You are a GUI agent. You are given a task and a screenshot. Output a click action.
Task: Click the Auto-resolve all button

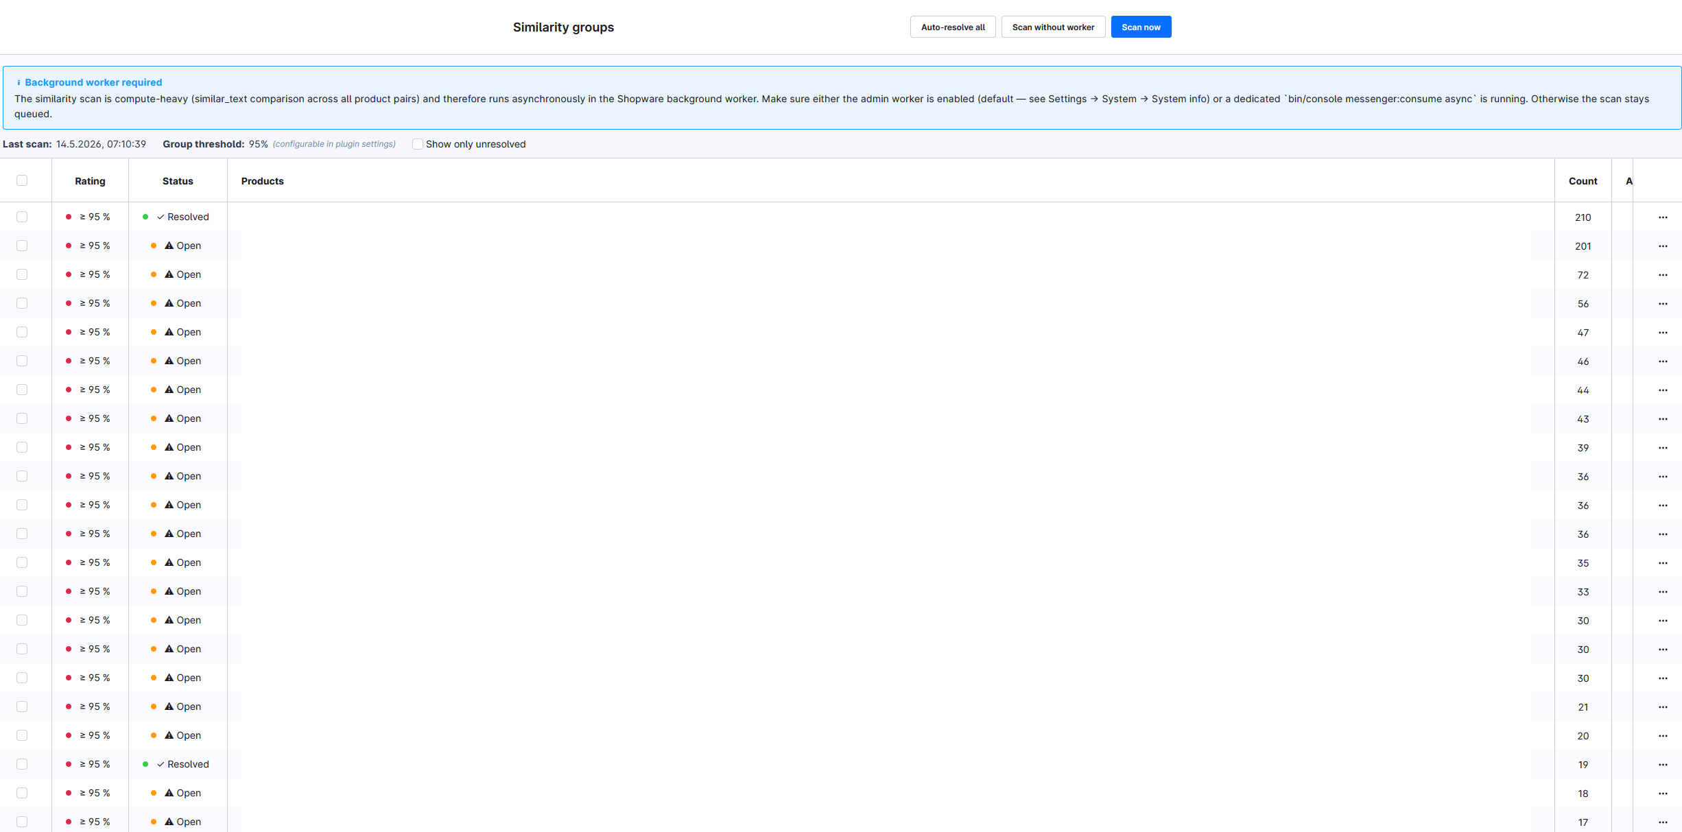[953, 27]
